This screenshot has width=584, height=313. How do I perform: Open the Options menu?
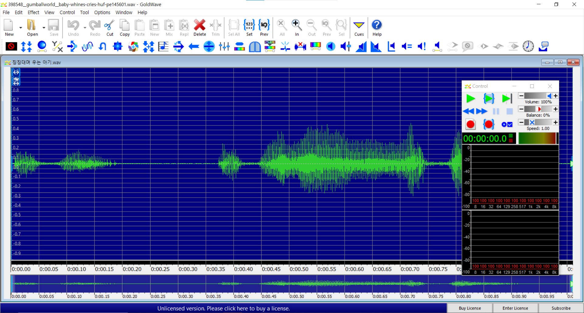[102, 12]
